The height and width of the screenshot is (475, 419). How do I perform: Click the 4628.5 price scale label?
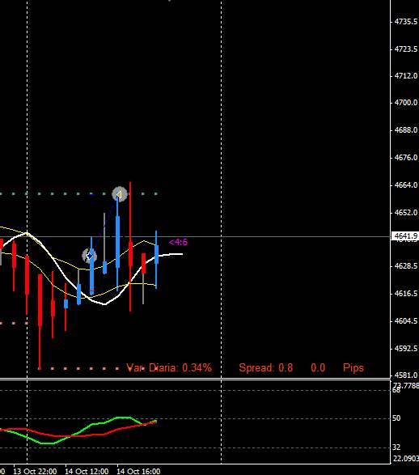tap(406, 265)
